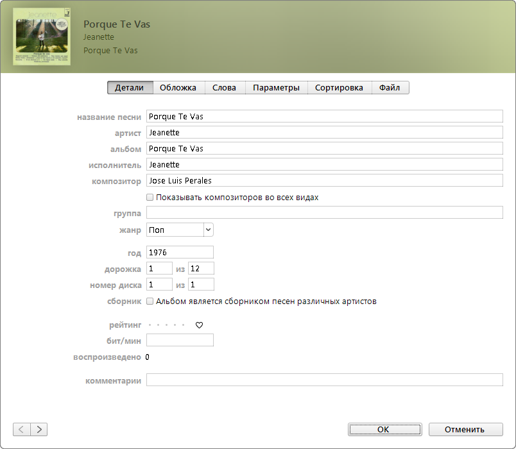Click the year field showing 1976

[180, 252]
